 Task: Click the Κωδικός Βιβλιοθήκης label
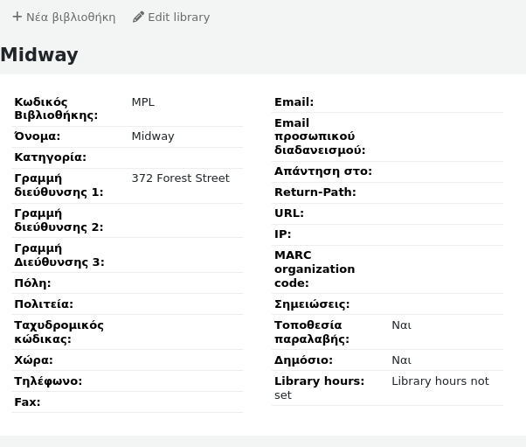(56, 108)
